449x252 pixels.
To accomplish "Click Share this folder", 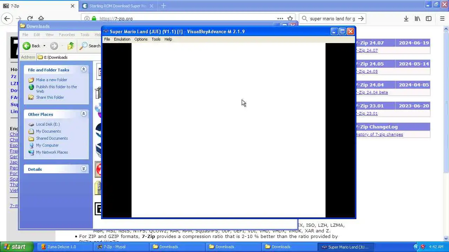I will pyautogui.click(x=50, y=97).
